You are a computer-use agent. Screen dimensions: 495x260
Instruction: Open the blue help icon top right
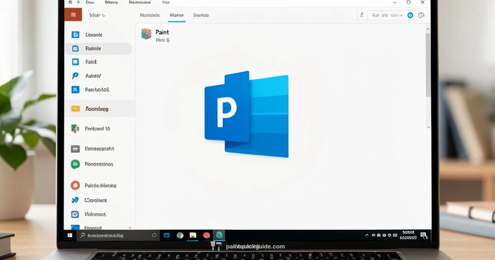coord(410,15)
